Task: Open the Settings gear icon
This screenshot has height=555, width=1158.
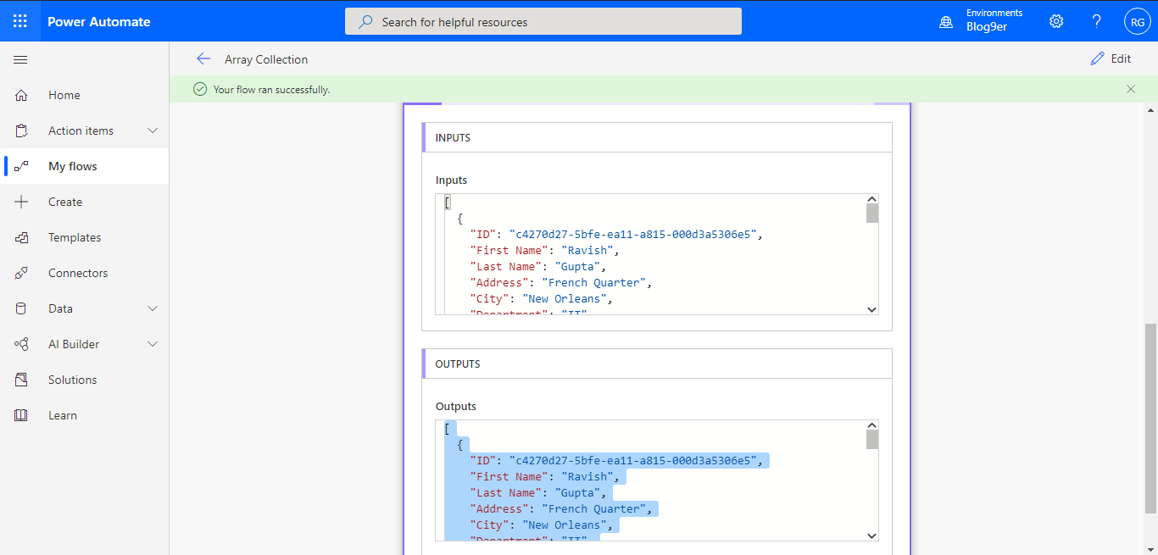Action: click(x=1056, y=21)
